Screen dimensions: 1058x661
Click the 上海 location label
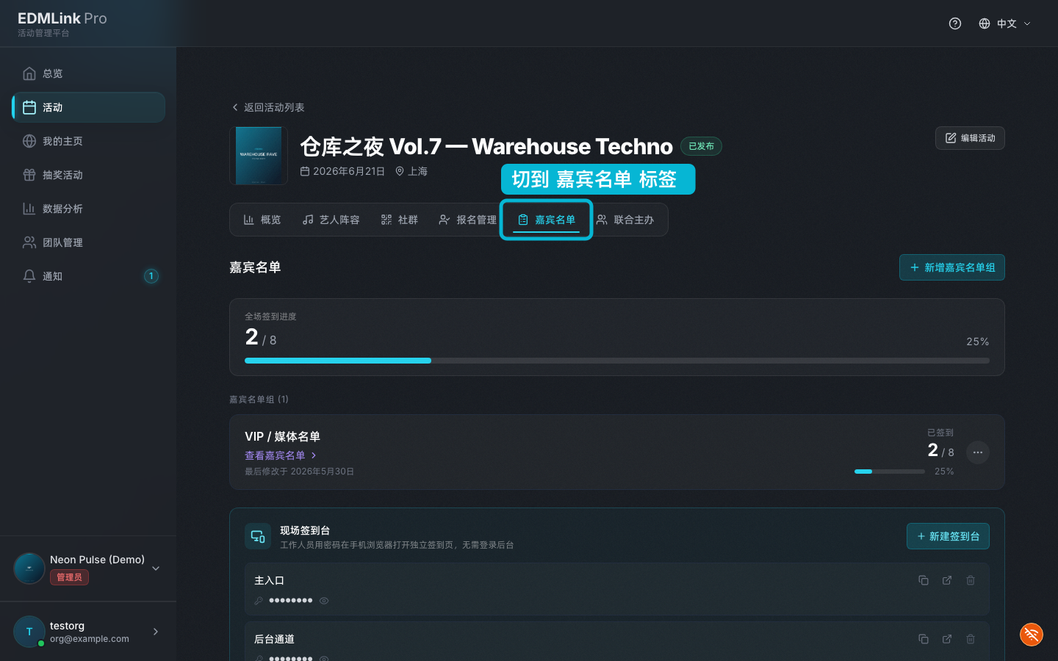click(411, 171)
